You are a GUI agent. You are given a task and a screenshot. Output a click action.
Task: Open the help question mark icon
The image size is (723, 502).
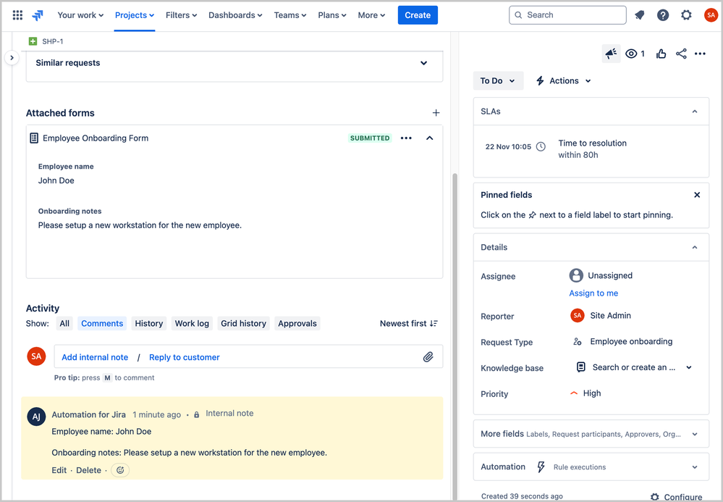point(663,15)
